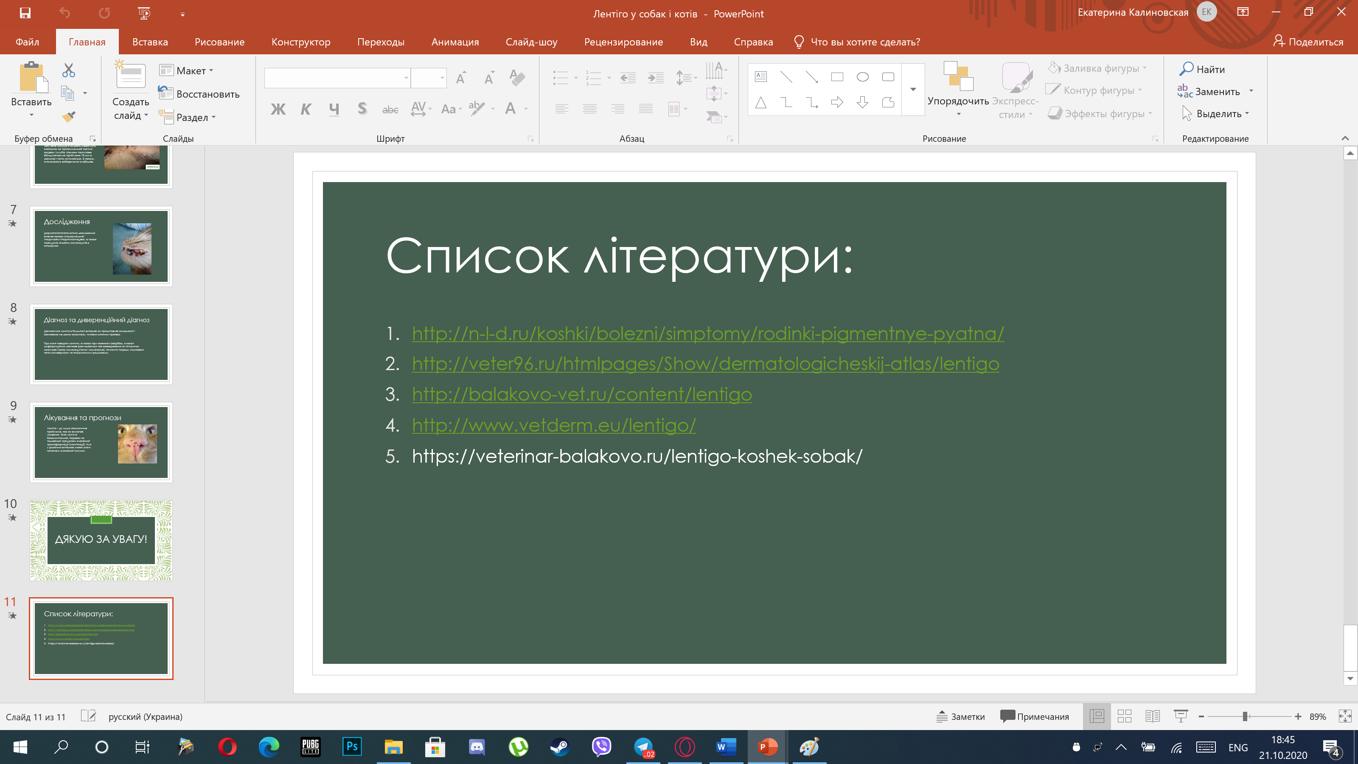This screenshot has height=764, width=1358.
Task: Click the Найти find button
Action: [1203, 69]
